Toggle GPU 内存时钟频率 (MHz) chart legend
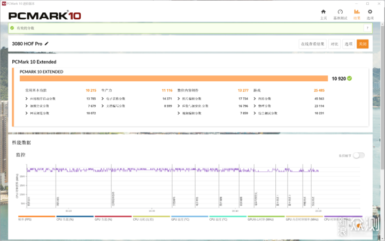The image size is (385, 241). tap(304, 218)
